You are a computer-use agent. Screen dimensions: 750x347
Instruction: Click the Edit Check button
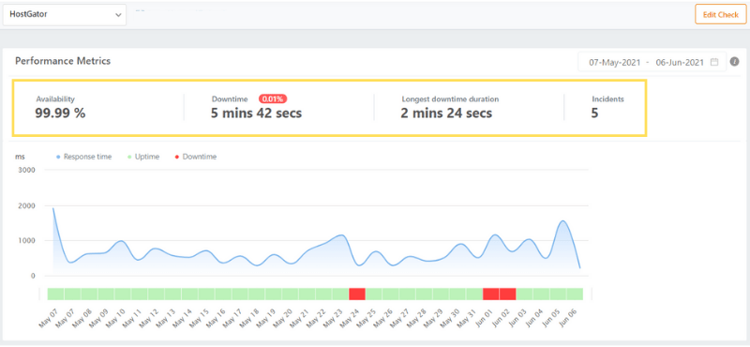(720, 15)
